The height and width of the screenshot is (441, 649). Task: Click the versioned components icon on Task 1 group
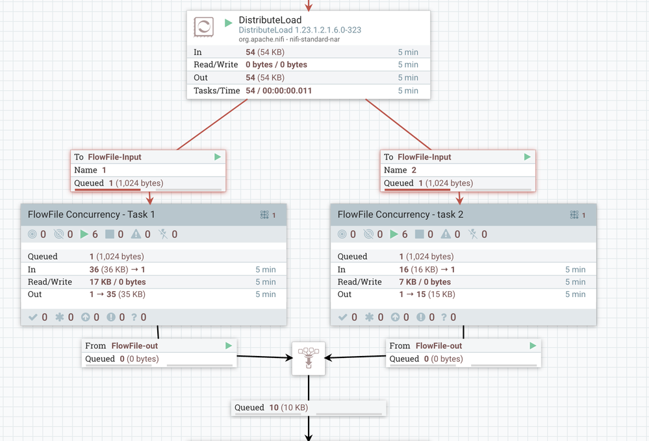264,215
